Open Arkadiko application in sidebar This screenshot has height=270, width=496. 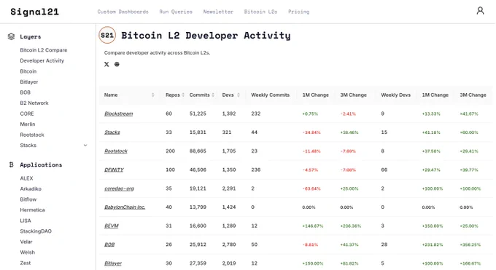[x=31, y=188]
